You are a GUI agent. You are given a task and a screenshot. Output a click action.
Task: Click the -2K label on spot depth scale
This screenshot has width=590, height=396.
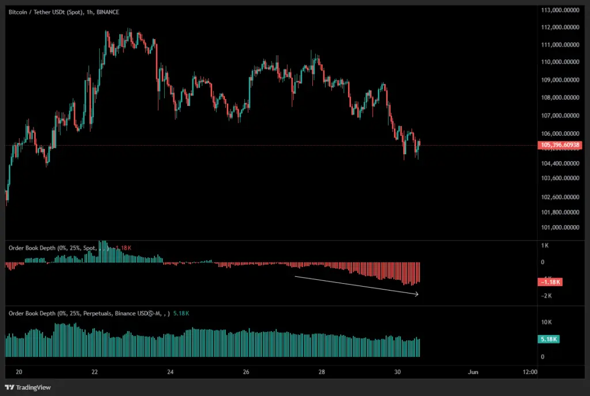click(545, 296)
